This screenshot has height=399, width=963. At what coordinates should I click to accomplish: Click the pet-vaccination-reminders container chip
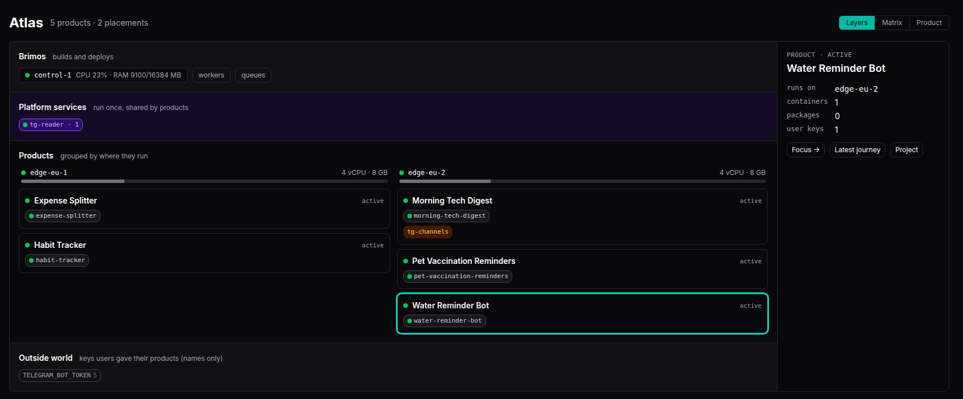click(458, 276)
